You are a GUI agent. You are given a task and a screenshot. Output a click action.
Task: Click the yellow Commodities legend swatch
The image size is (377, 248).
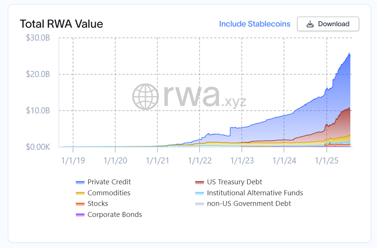click(x=80, y=193)
